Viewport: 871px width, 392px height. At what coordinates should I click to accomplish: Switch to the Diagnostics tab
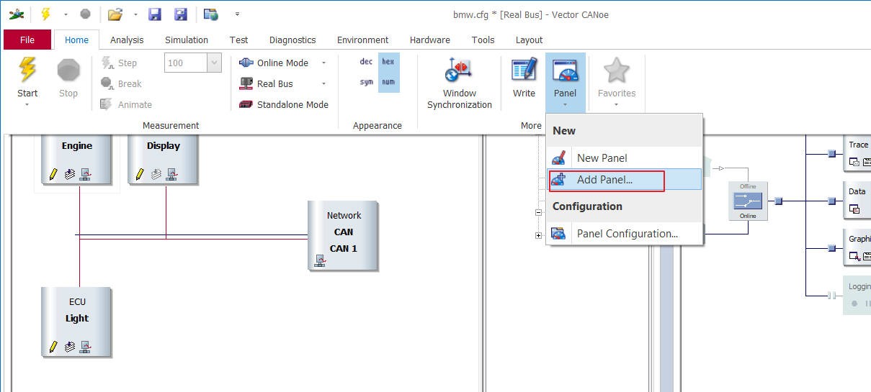[x=292, y=40]
